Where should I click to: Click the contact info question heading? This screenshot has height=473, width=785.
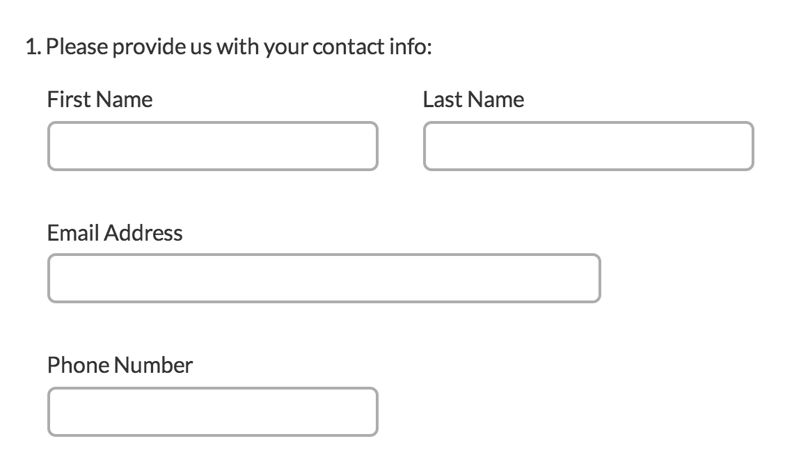pyautogui.click(x=228, y=47)
